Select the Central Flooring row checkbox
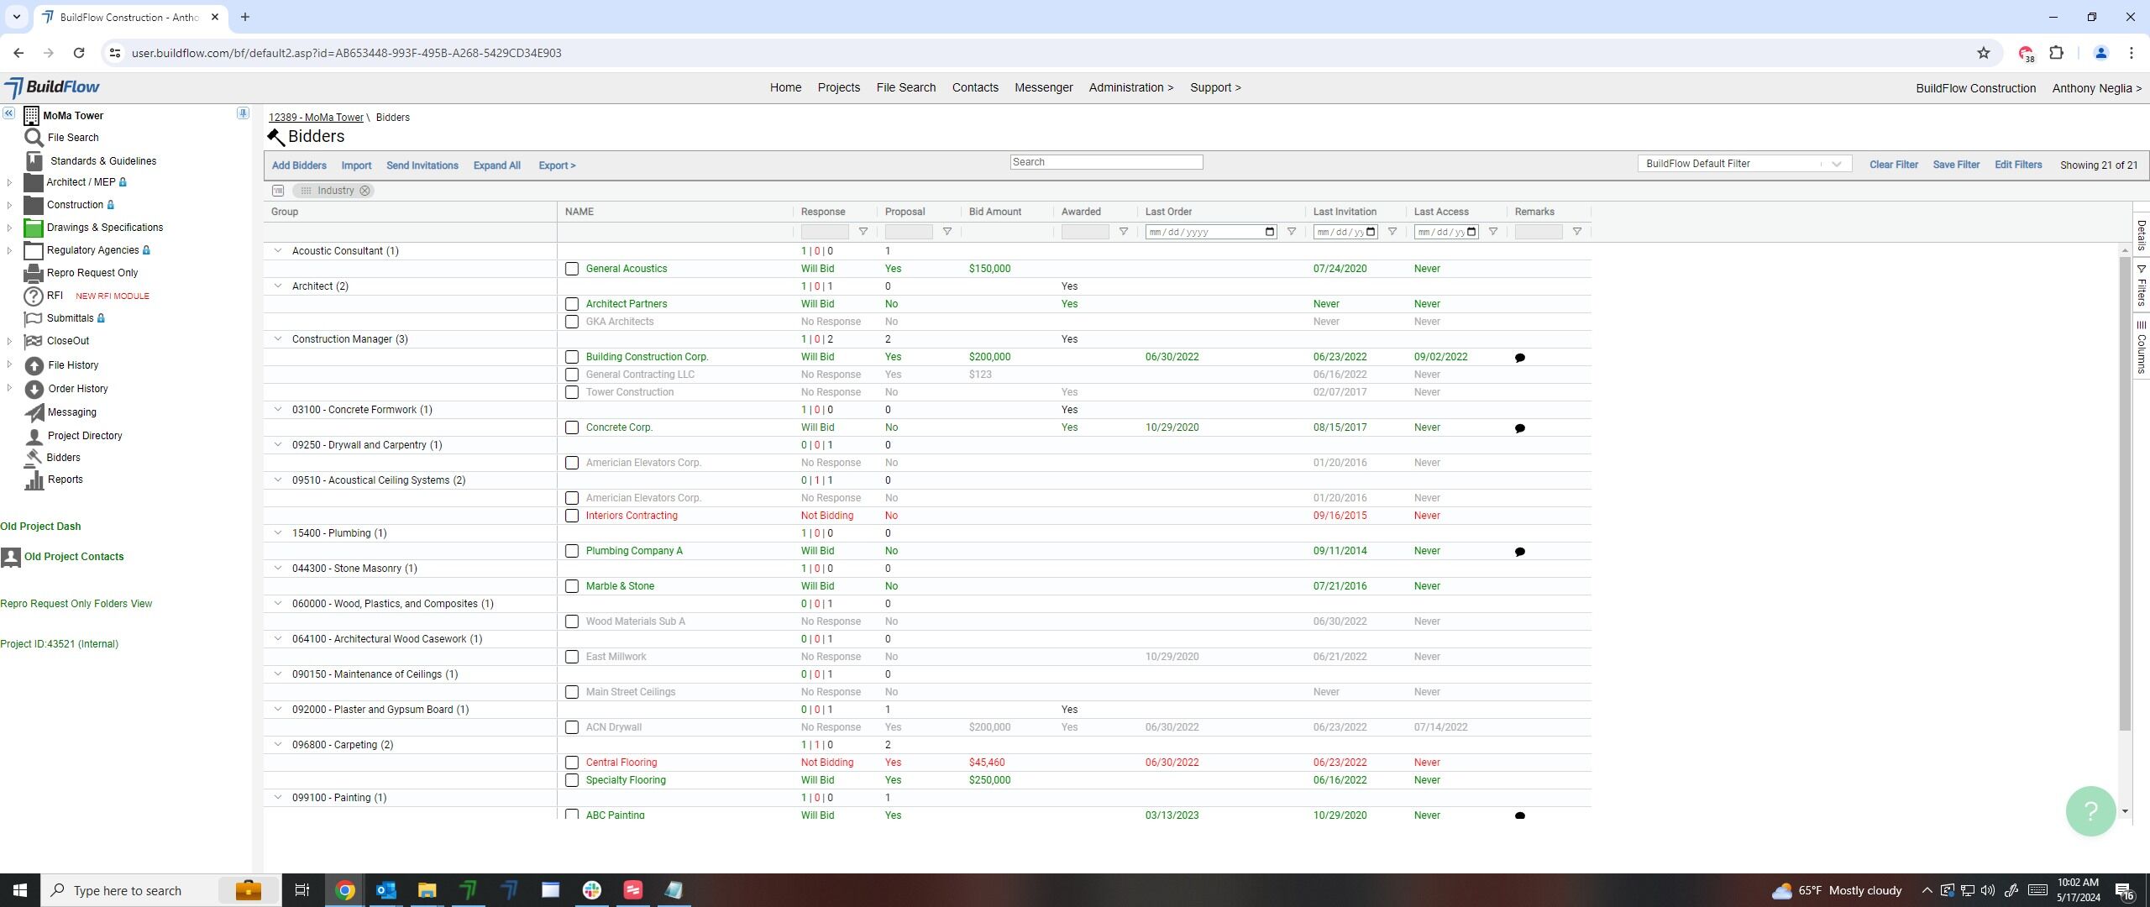Screen dimensions: 2150x907 coord(572,763)
